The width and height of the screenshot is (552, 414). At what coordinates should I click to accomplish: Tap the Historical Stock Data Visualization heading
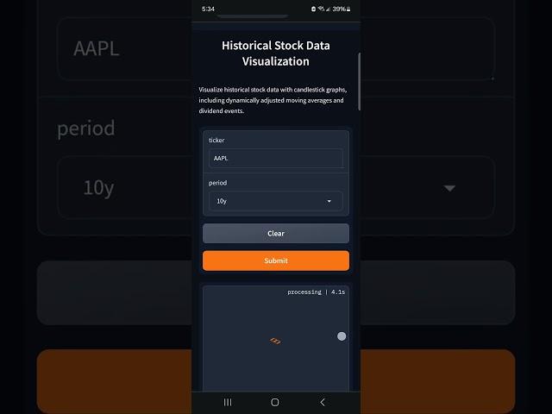[x=275, y=53]
